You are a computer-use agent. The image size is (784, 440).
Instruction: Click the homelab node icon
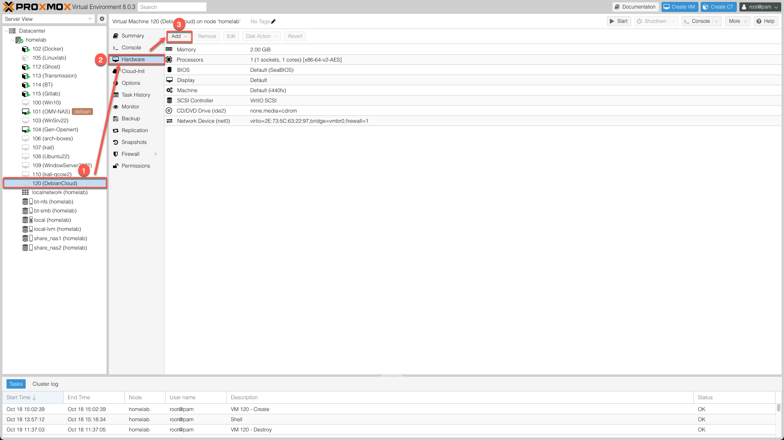[x=19, y=40]
